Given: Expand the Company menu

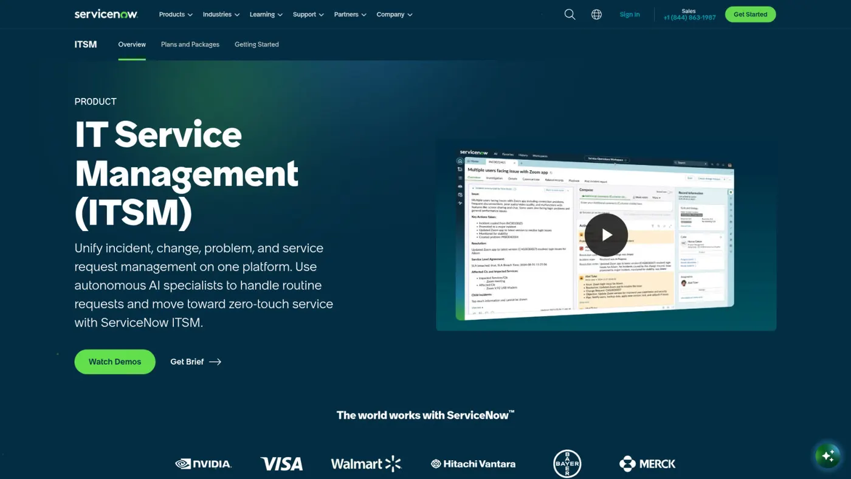Looking at the screenshot, I should 394,15.
